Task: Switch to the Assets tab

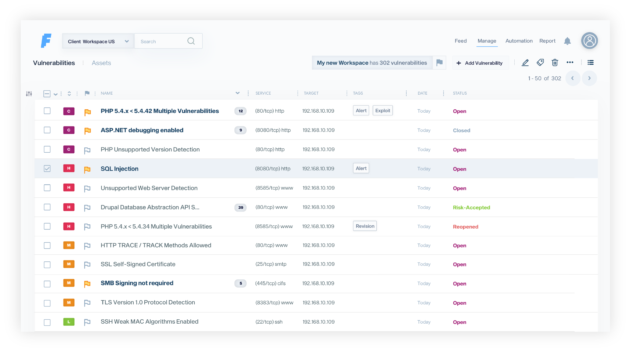Action: point(101,63)
